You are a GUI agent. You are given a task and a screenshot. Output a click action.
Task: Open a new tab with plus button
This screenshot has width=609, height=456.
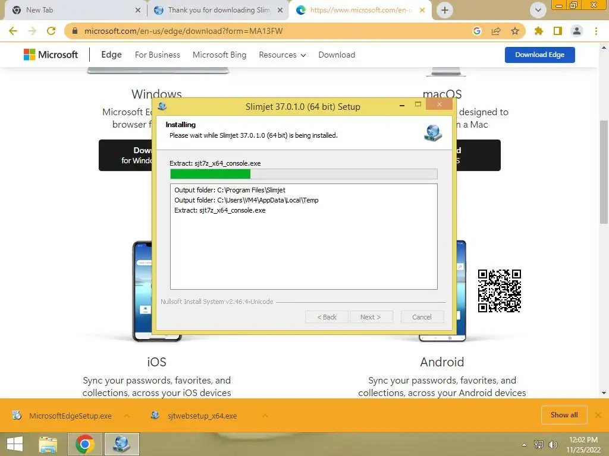[x=445, y=10]
